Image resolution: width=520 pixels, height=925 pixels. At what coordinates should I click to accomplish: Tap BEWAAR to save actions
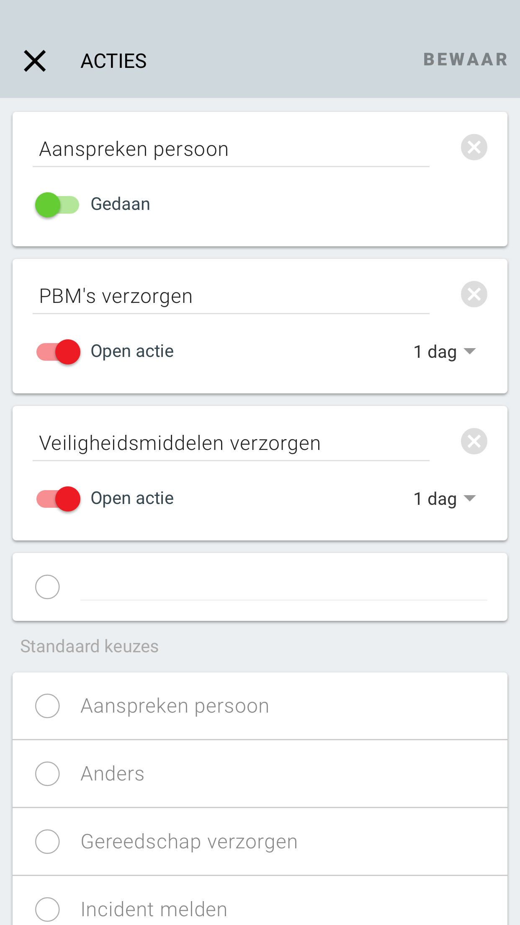tap(466, 59)
